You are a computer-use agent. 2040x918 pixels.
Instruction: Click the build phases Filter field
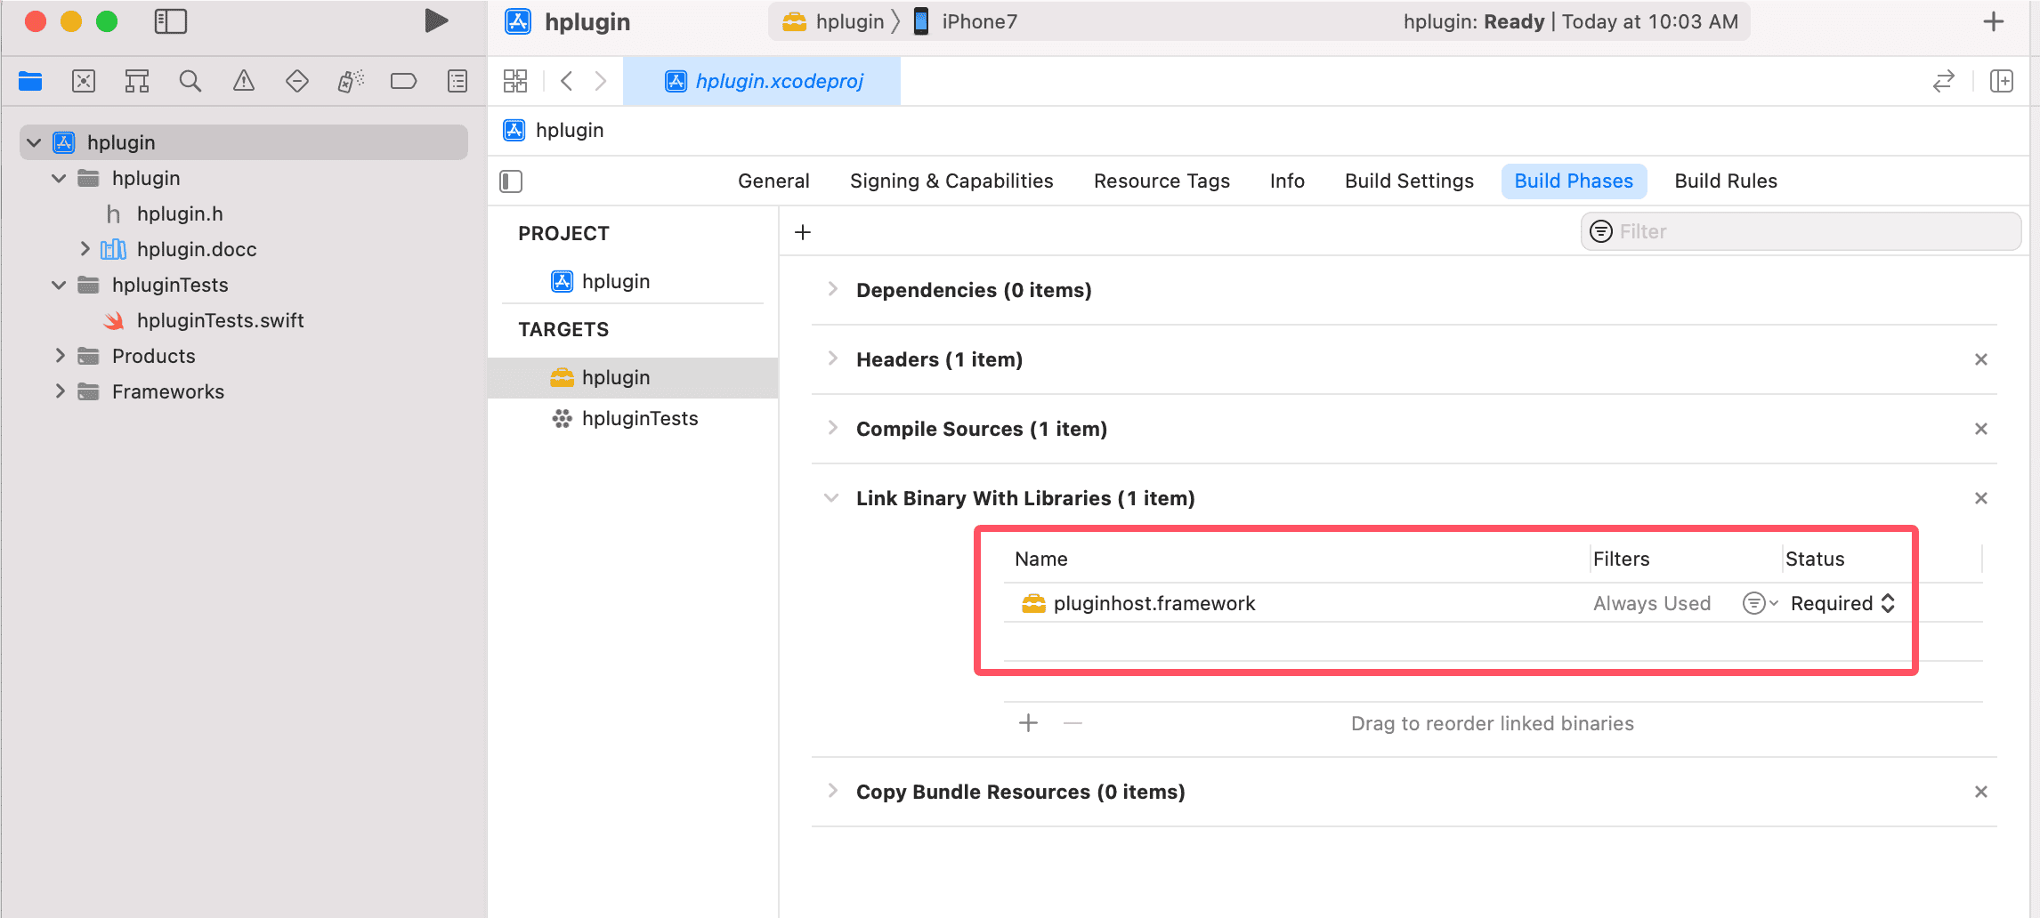1801,231
